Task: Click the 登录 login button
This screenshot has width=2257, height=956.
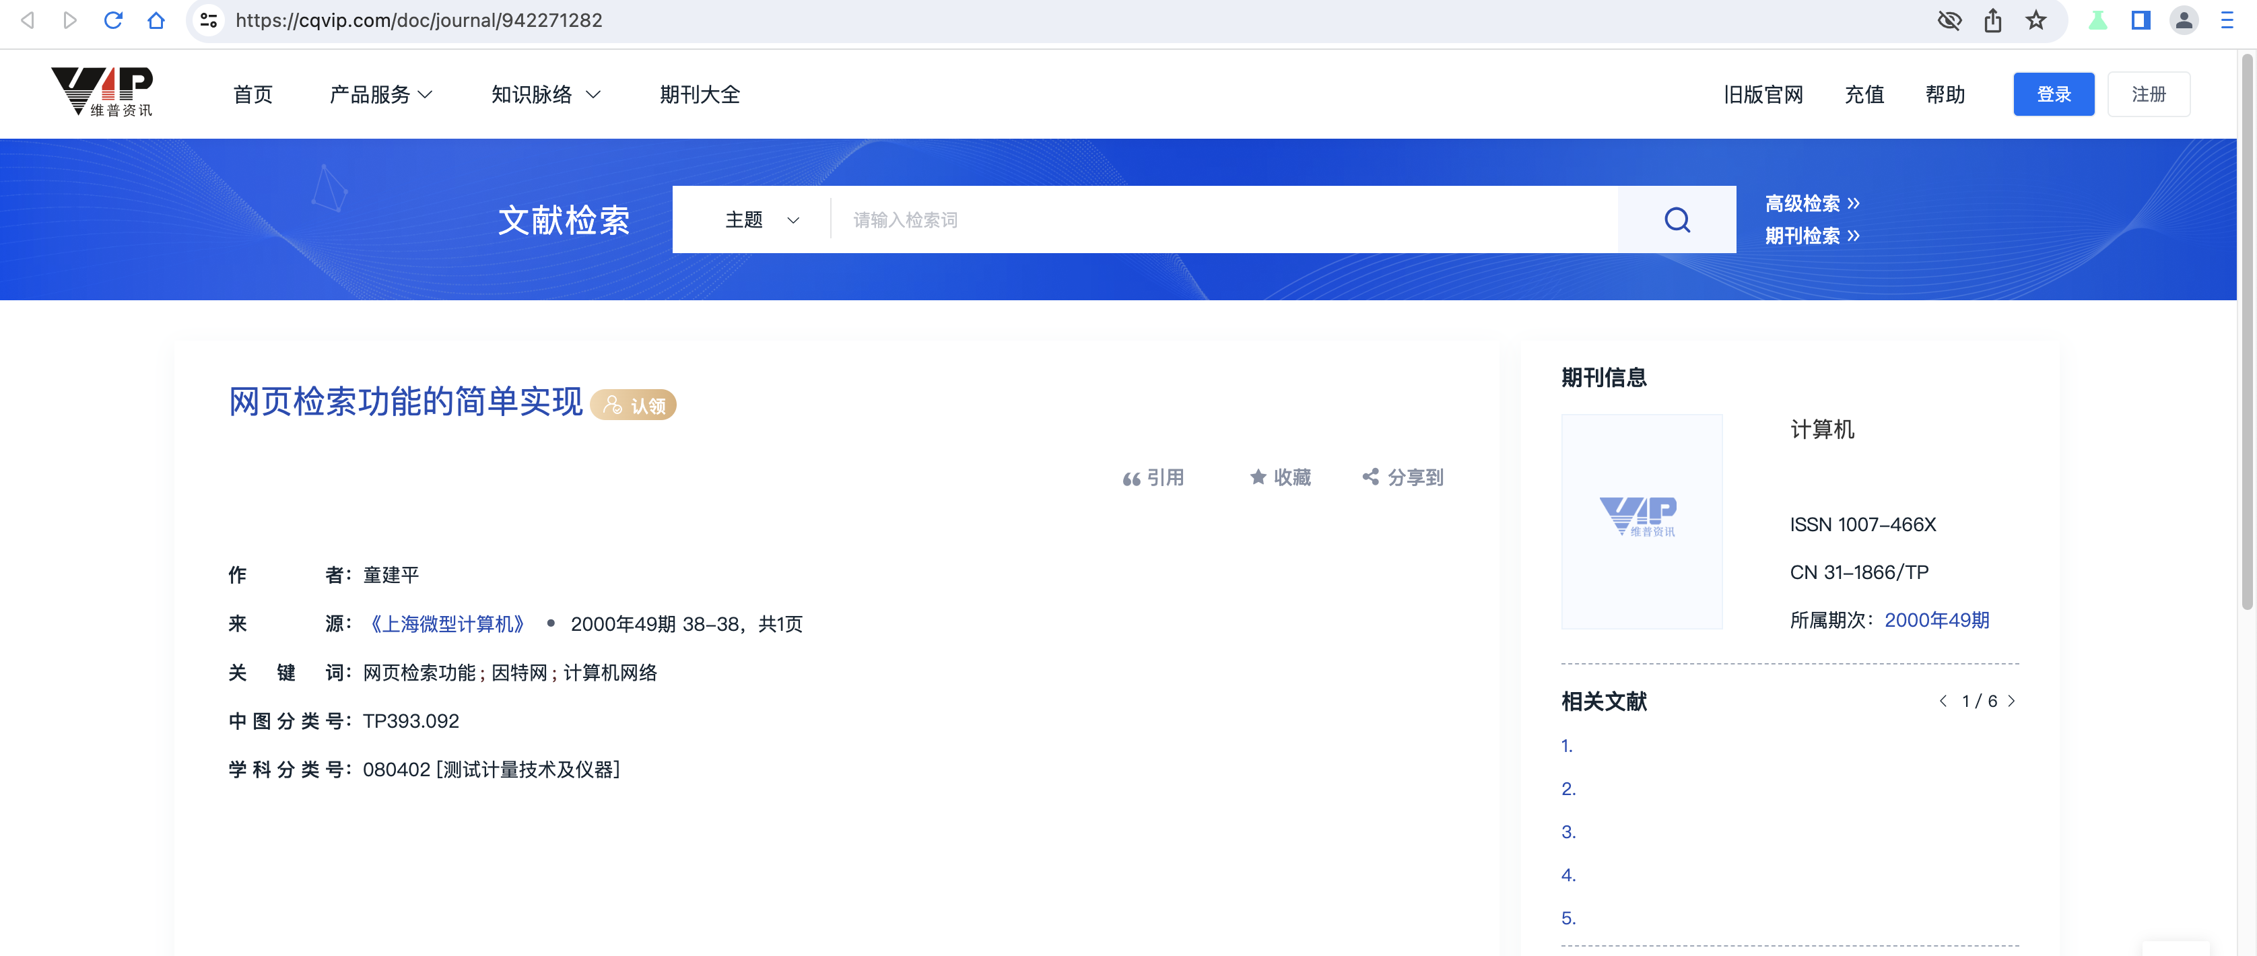Action: point(2054,94)
